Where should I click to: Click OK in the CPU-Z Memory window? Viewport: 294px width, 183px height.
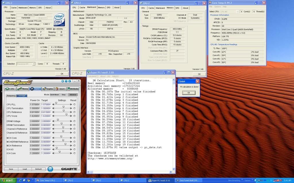point(199,74)
